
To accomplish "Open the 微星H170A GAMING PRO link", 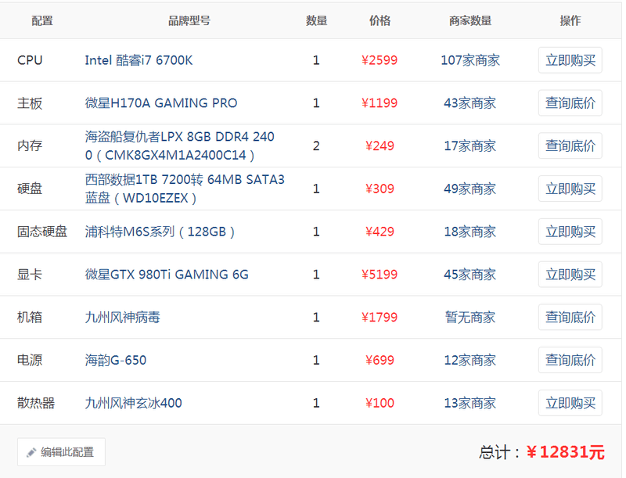I will [x=161, y=103].
